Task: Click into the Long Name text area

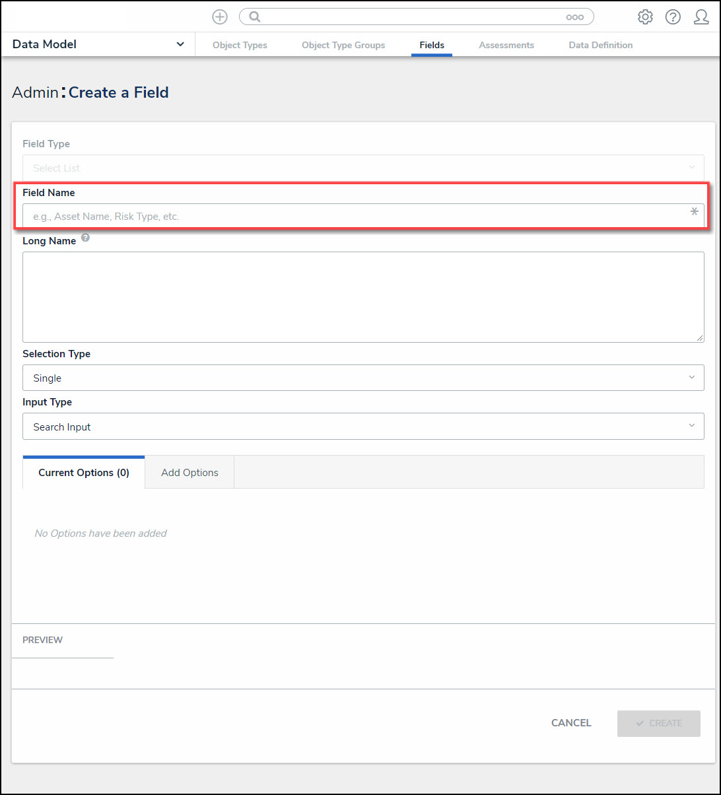Action: 363,296
